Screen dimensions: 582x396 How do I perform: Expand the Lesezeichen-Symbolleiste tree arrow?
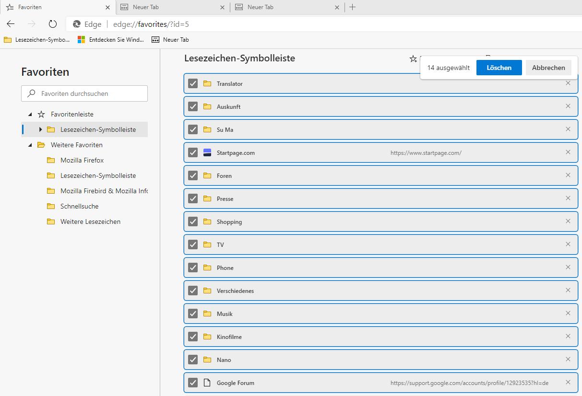[40, 129]
